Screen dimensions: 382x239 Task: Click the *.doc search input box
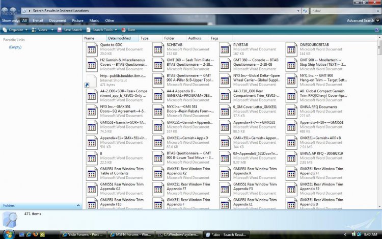pyautogui.click(x=343, y=11)
